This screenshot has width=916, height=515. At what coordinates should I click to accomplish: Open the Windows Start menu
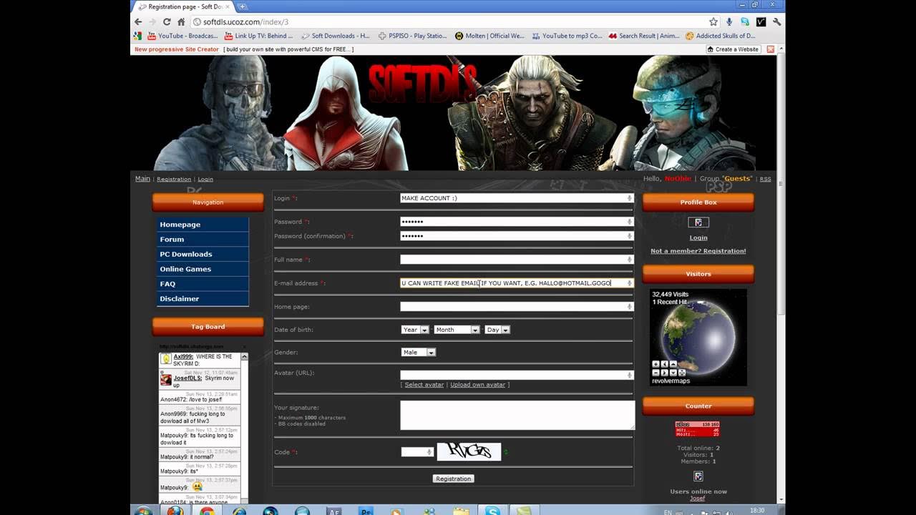tap(143, 511)
